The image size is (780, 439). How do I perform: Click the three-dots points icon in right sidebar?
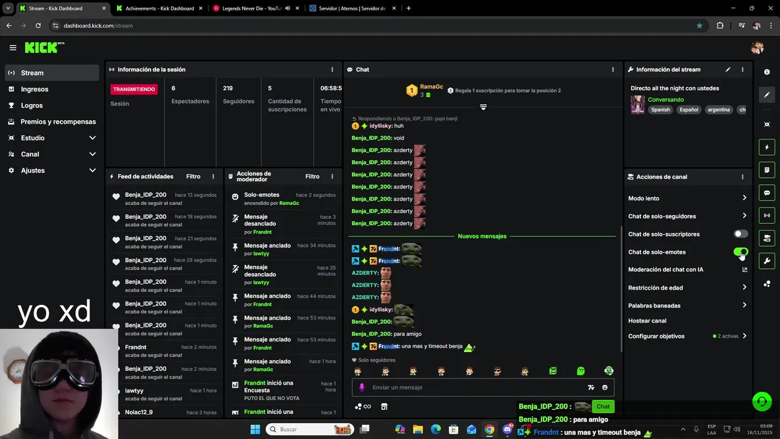[767, 284]
